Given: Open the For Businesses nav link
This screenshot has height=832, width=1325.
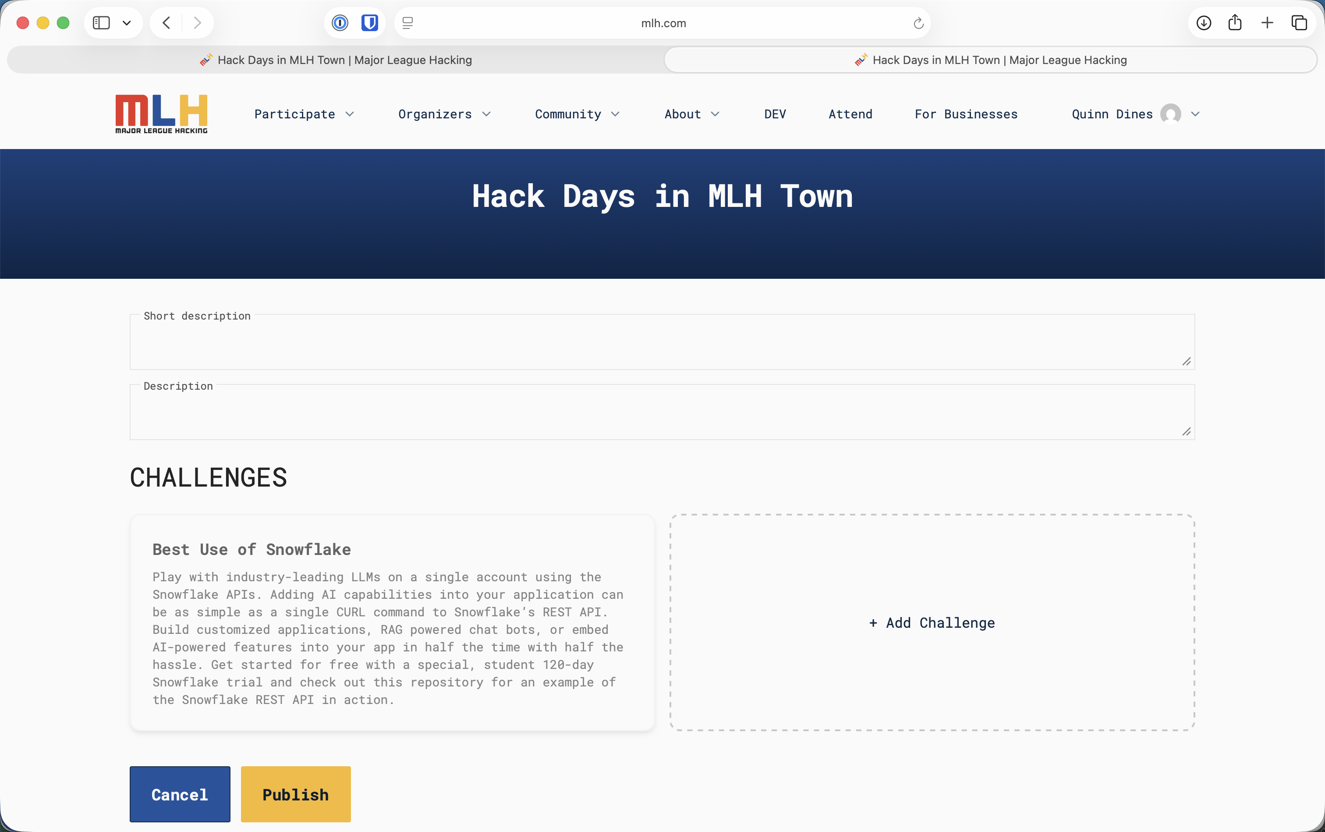Looking at the screenshot, I should (x=966, y=114).
